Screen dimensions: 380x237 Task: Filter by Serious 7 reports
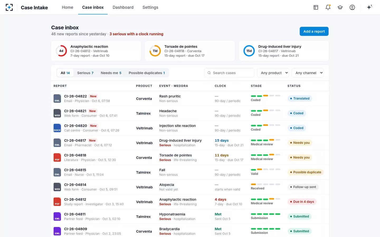[x=85, y=73]
